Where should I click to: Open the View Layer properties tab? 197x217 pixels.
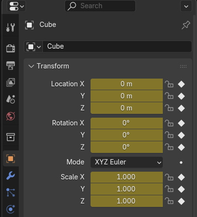[11, 82]
